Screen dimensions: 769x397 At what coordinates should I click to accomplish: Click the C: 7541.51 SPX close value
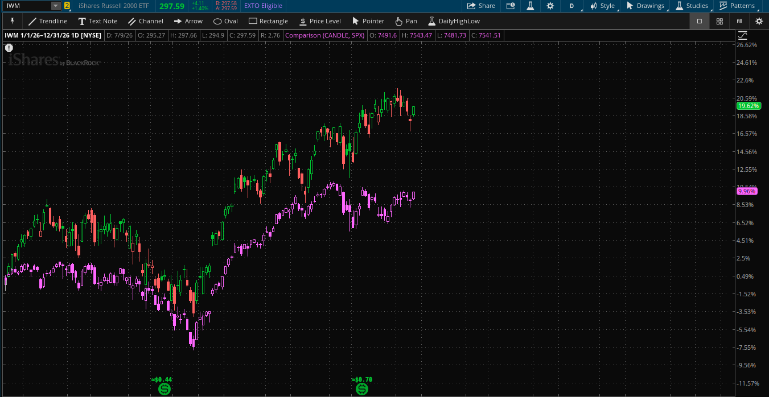tap(486, 35)
